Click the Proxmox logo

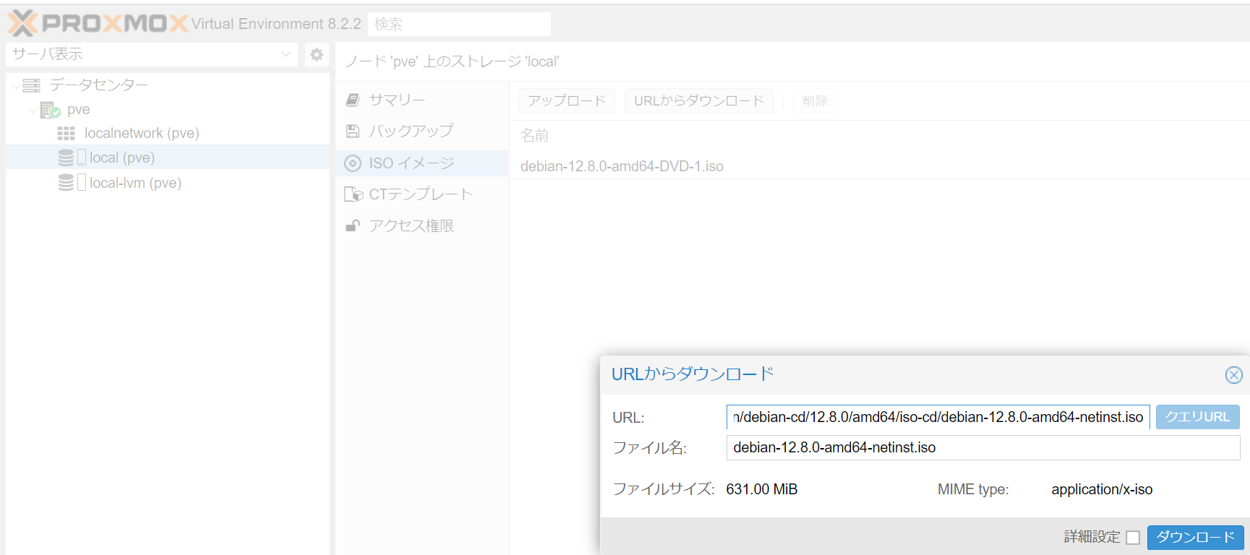pos(98,23)
